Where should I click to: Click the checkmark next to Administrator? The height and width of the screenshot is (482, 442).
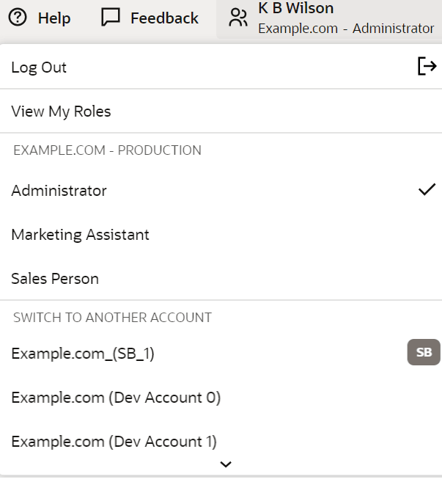(x=427, y=189)
